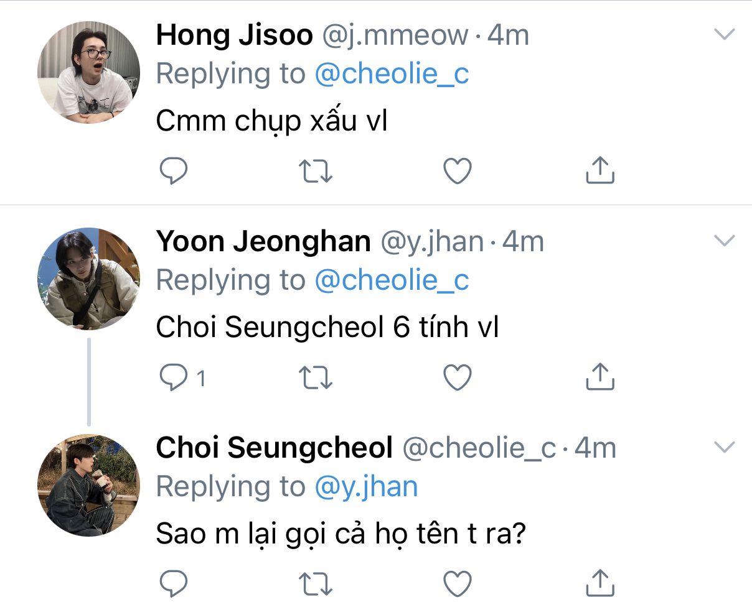Screen dimensions: 752x615
Task: Like Choi Seungcheol's tweet
Action: pos(458,584)
